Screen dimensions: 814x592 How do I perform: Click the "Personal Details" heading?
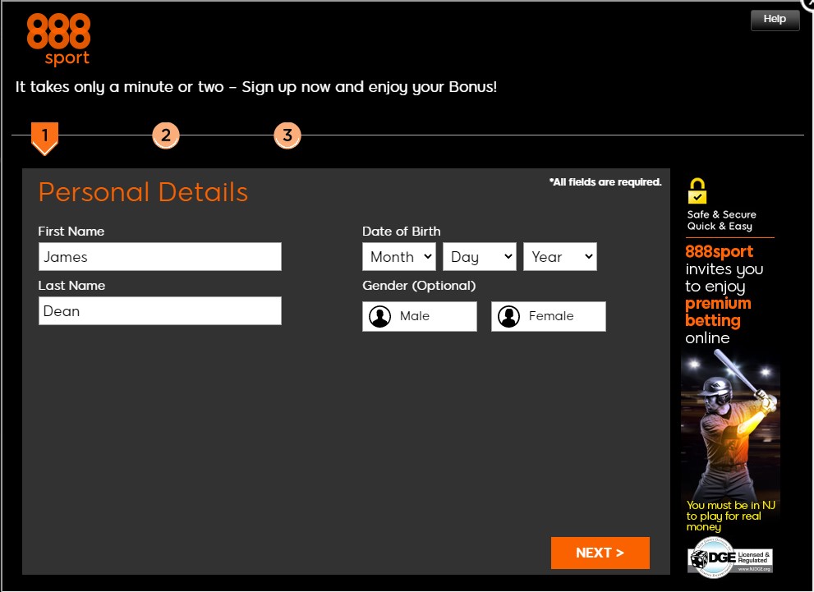[143, 192]
